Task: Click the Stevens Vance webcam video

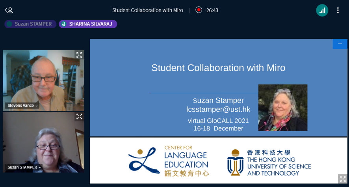Action: point(43,81)
